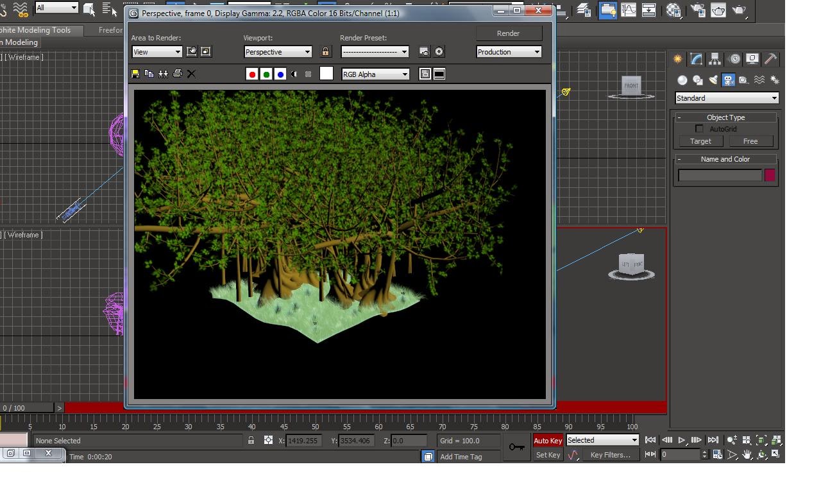Click the Clone Rendered Frame Window icon
821x494 pixels.
(163, 74)
